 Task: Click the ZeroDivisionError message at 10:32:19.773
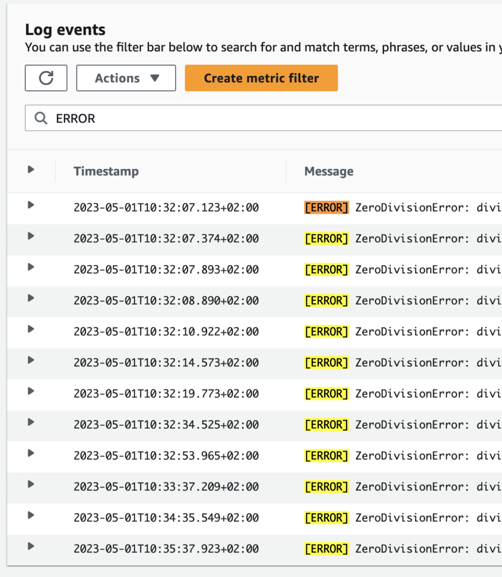[x=403, y=394]
